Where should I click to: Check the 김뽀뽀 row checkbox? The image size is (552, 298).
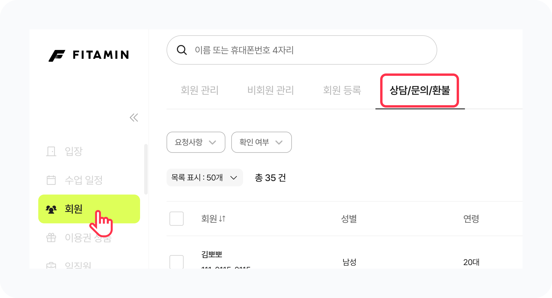pyautogui.click(x=177, y=261)
